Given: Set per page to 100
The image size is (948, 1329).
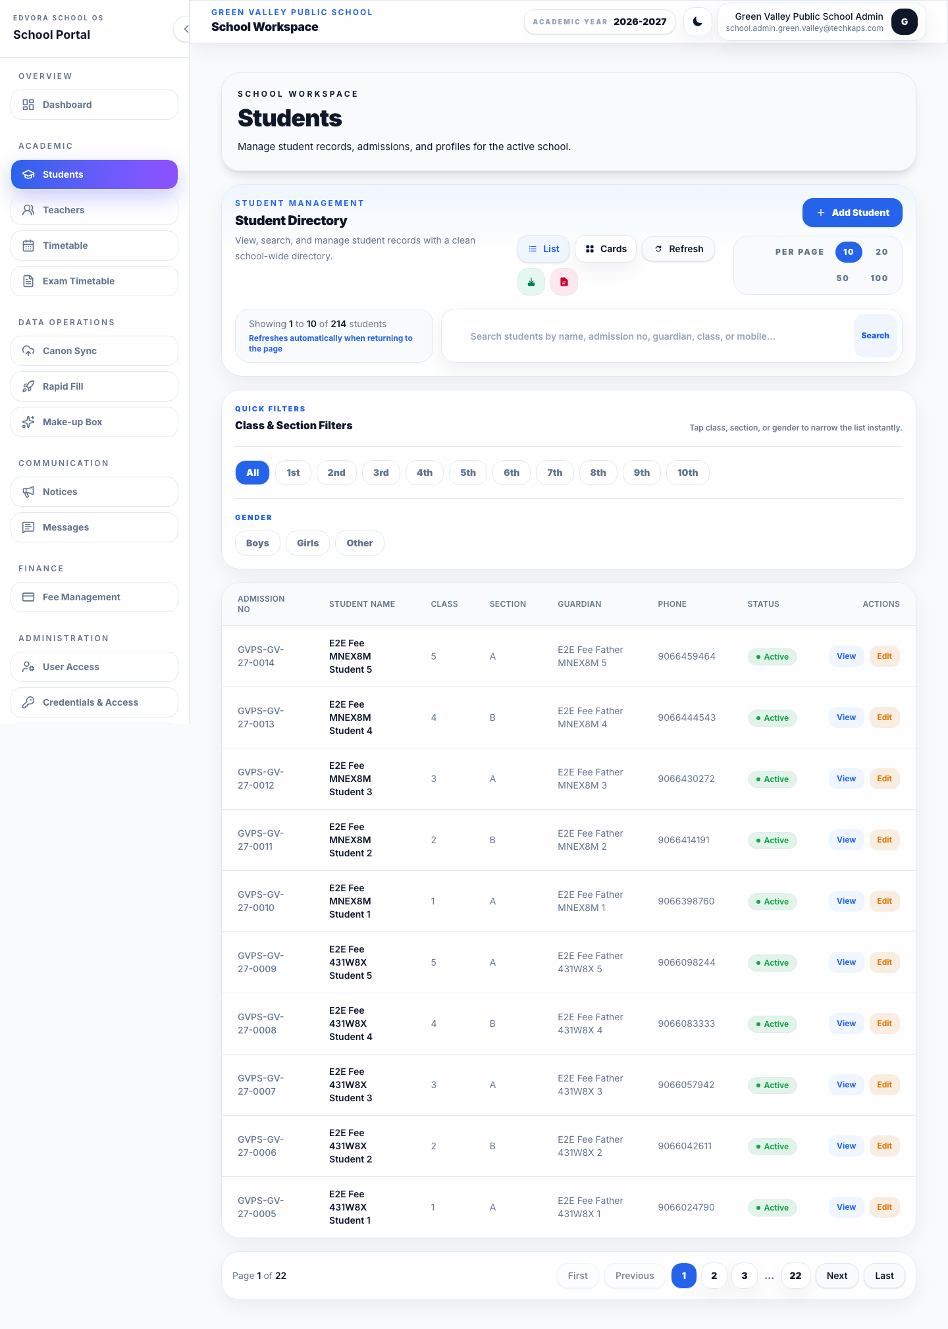Looking at the screenshot, I should coord(879,278).
